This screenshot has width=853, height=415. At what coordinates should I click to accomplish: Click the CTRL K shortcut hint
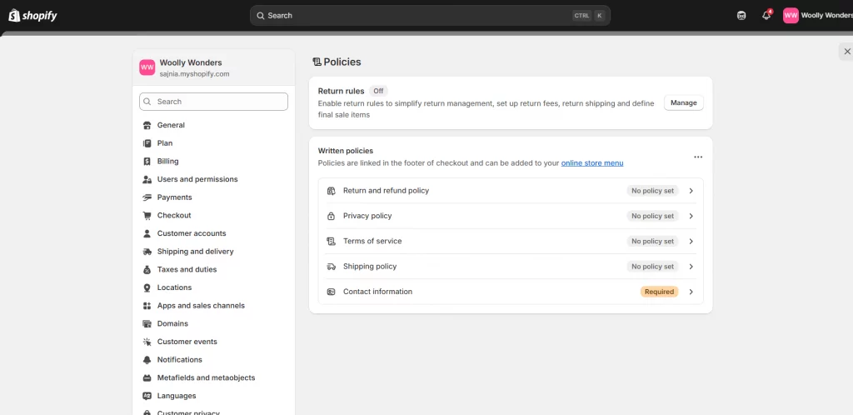click(x=589, y=15)
